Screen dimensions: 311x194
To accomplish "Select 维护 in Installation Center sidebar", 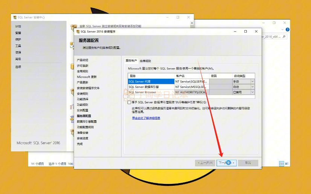I will tap(18, 39).
